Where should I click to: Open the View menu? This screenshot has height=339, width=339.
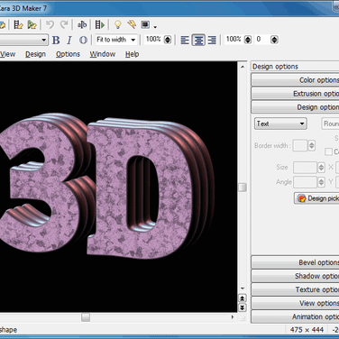(7, 54)
